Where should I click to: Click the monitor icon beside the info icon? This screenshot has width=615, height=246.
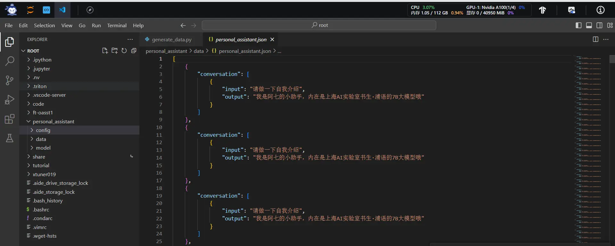(x=571, y=10)
